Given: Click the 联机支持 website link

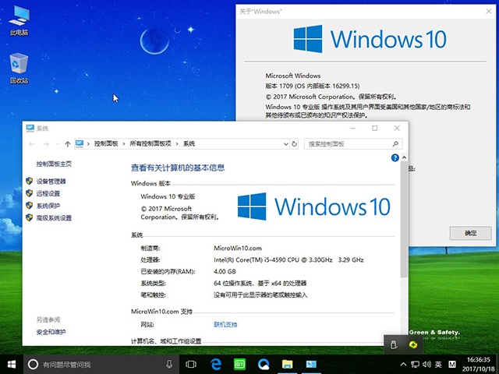Looking at the screenshot, I should click(x=225, y=324).
